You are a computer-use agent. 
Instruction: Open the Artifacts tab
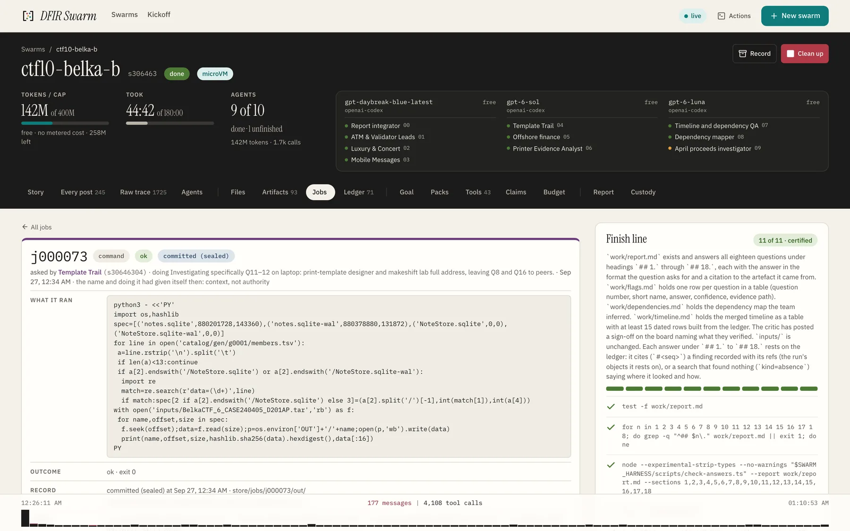280,192
